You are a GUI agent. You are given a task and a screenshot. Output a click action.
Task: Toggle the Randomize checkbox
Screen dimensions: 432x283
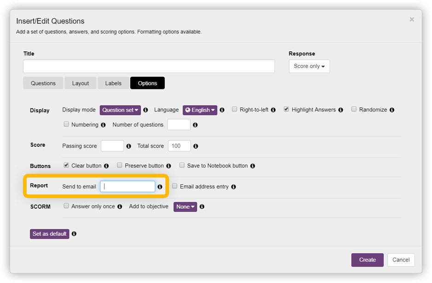coord(354,110)
